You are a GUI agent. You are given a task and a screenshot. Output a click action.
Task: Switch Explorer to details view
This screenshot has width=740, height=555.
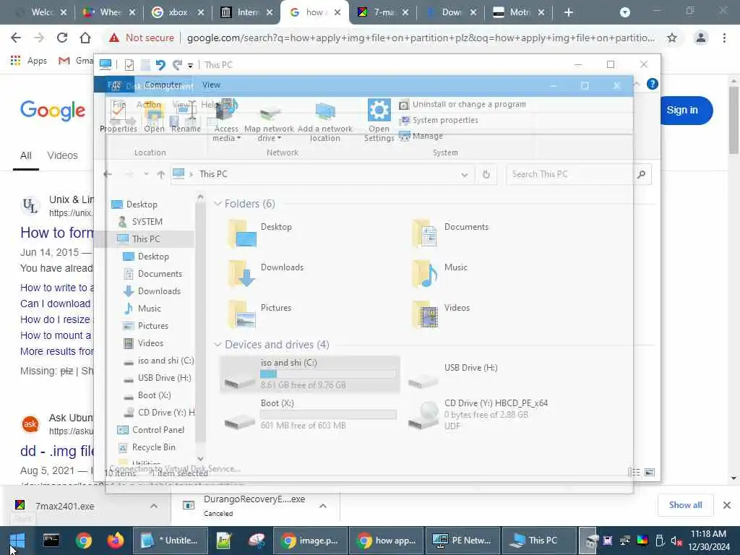pos(634,473)
